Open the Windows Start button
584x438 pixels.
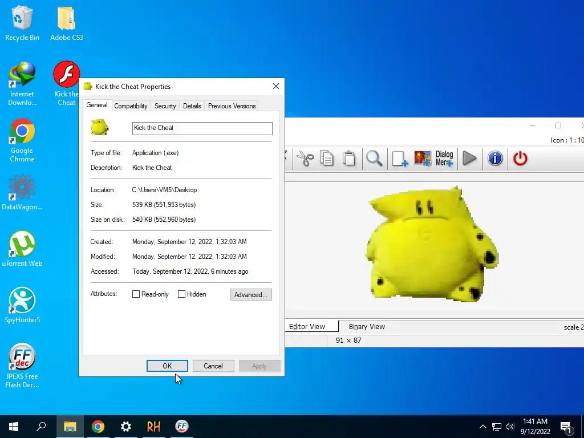[x=14, y=427]
